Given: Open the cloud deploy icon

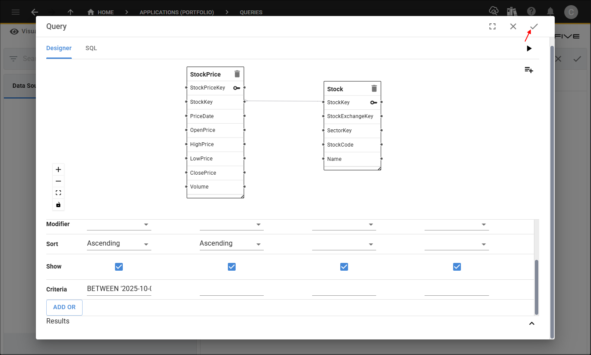Looking at the screenshot, I should point(493,12).
